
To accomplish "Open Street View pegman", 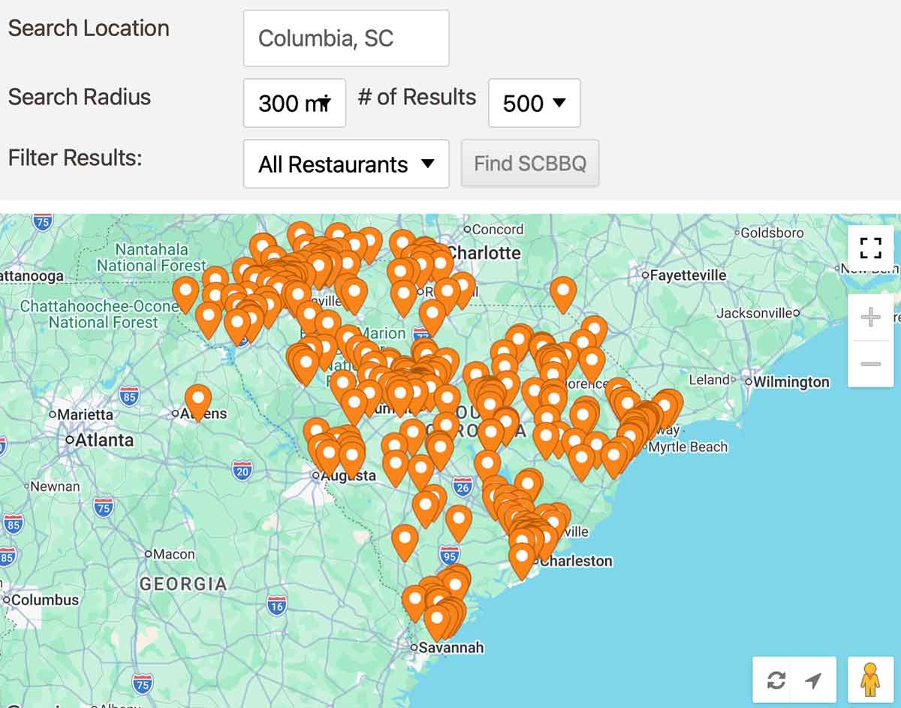I will click(x=870, y=680).
